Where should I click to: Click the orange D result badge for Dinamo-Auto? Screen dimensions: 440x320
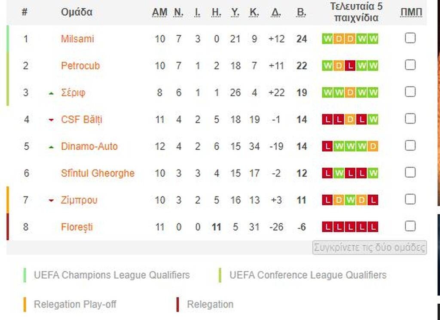coord(373,146)
